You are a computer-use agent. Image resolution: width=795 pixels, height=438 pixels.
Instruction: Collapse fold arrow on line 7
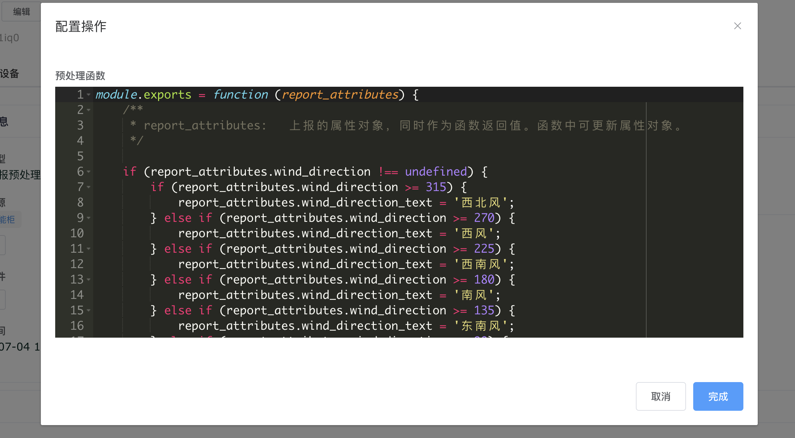[x=89, y=187]
